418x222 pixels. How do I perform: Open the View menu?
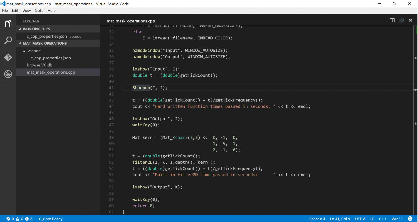pos(26,11)
